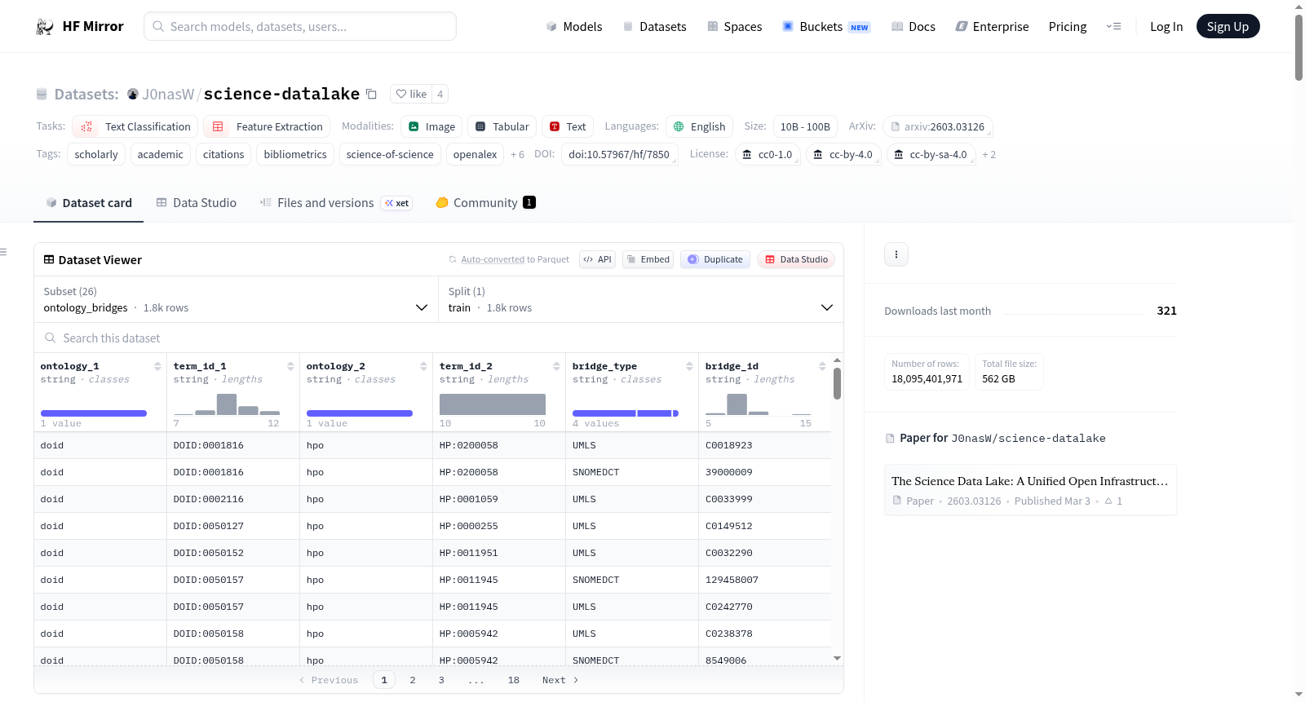The height and width of the screenshot is (702, 1305).
Task: Open Docs from the top navigation
Action: point(913,27)
